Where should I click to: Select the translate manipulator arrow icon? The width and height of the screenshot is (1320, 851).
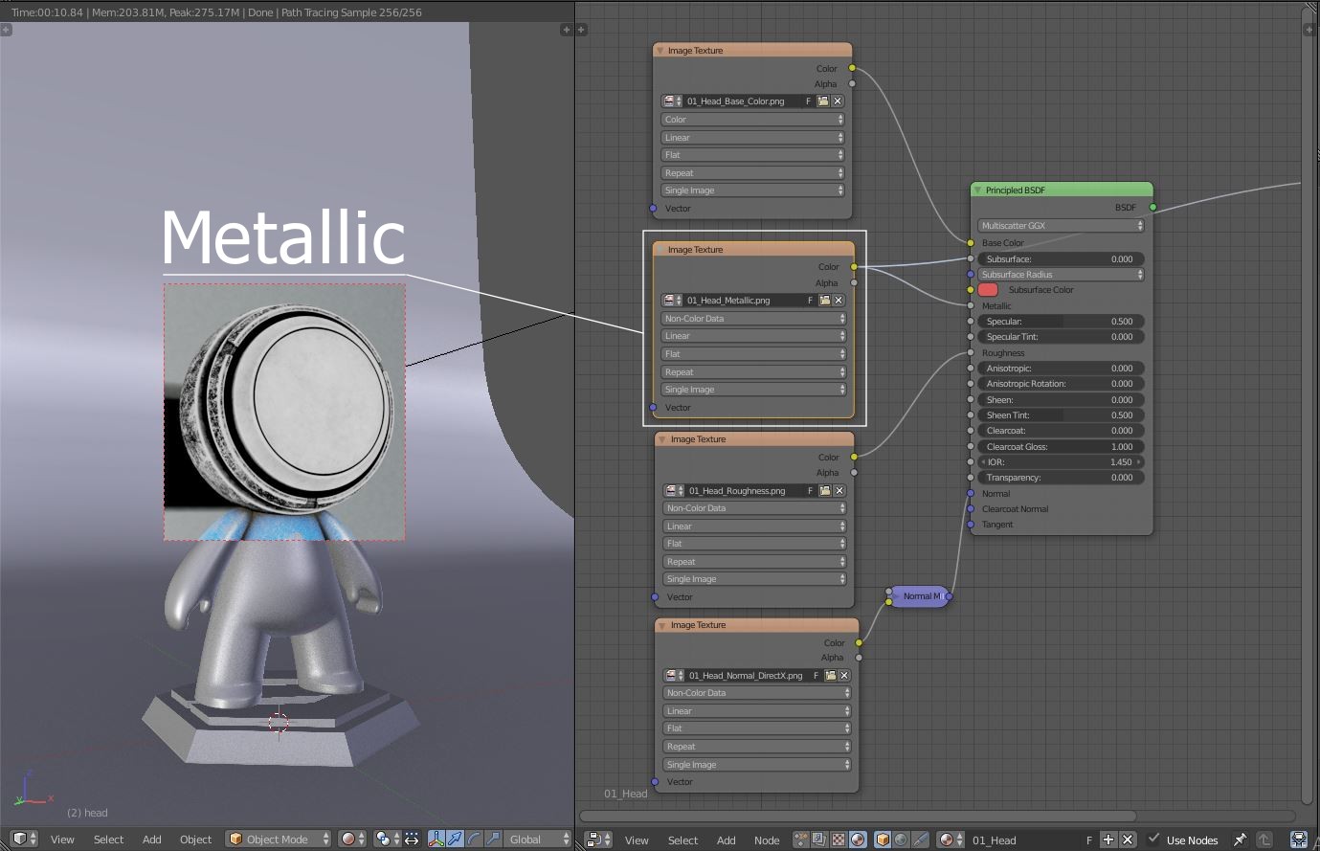click(455, 839)
